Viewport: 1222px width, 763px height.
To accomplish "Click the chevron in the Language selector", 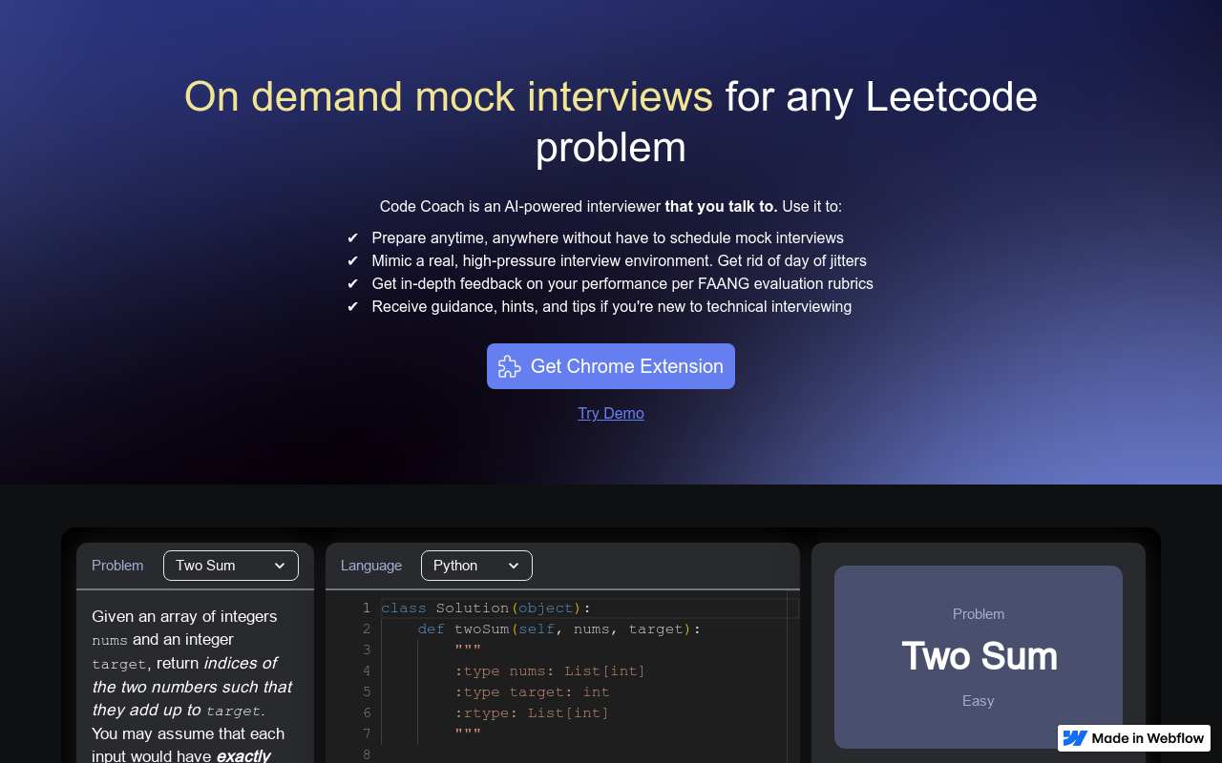I will click(x=514, y=566).
